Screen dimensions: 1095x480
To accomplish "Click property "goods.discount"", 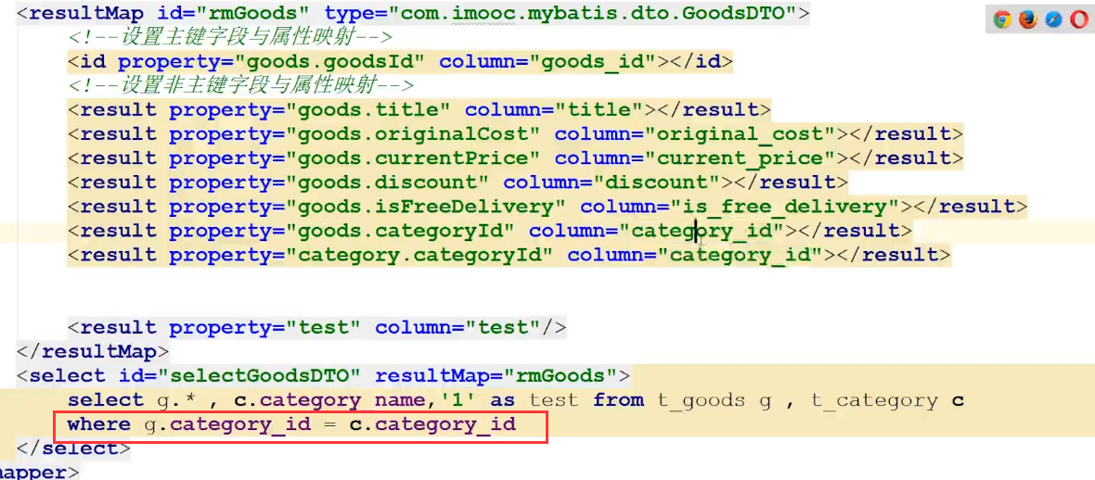I will pyautogui.click(x=328, y=183).
